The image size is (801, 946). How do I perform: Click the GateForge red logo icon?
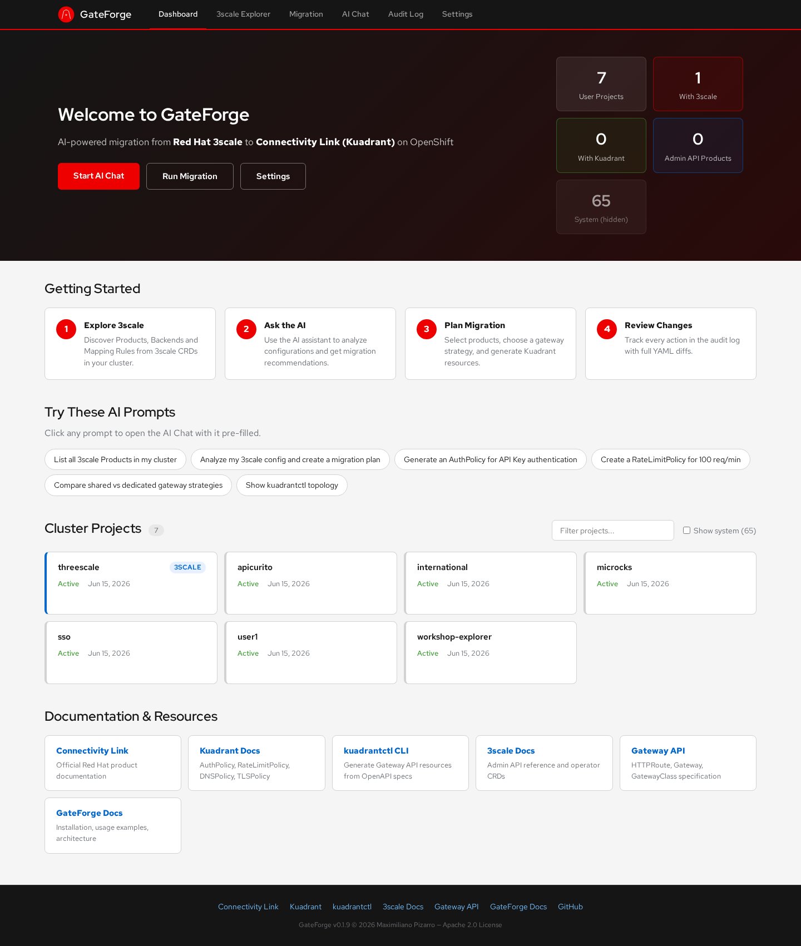(x=66, y=14)
